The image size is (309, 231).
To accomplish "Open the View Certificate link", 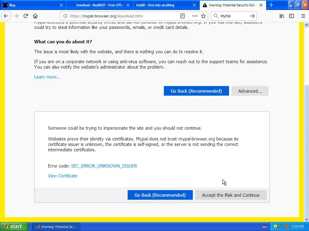I will click(x=63, y=176).
